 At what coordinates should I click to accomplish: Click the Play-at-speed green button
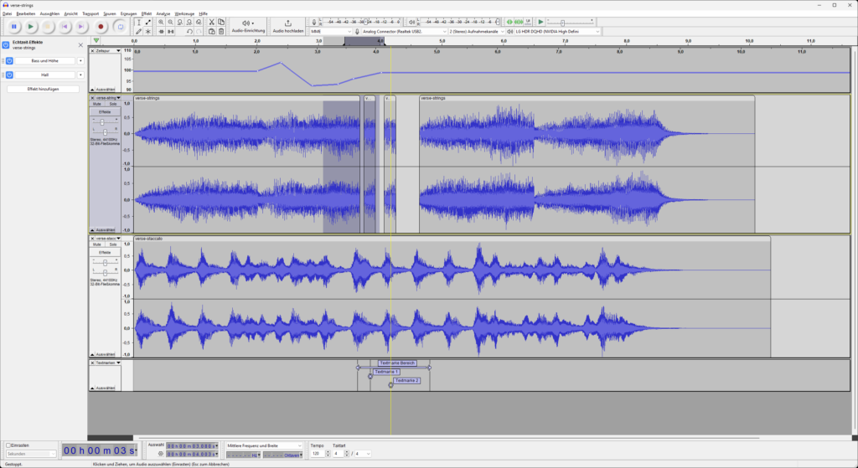coord(540,22)
